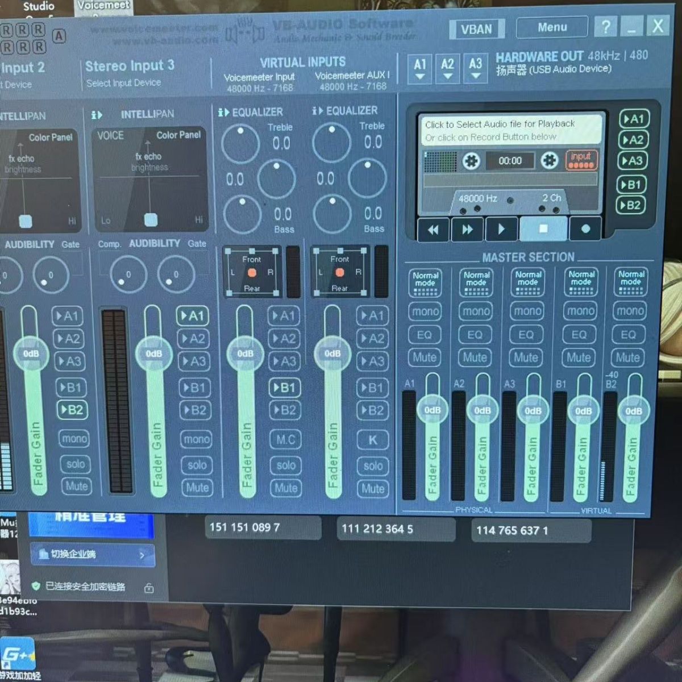Viewport: 682px width, 682px height.
Task: Open the A1 hardware output device dropdown
Action: pos(420,69)
